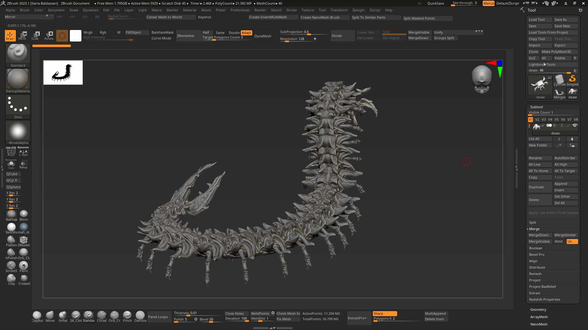588x330 pixels.
Task: Select the Blinn material sphere
Action: point(24,215)
